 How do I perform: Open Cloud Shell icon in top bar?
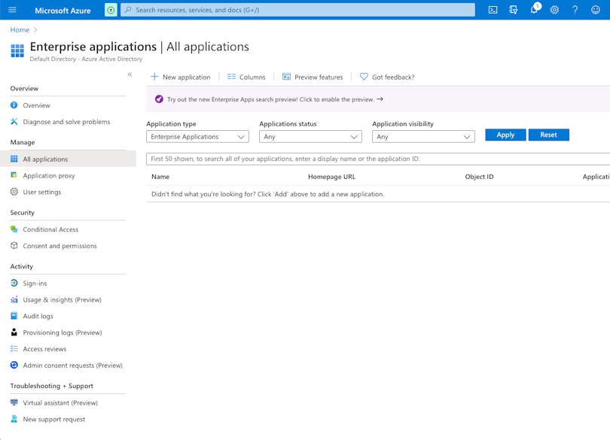pos(493,10)
